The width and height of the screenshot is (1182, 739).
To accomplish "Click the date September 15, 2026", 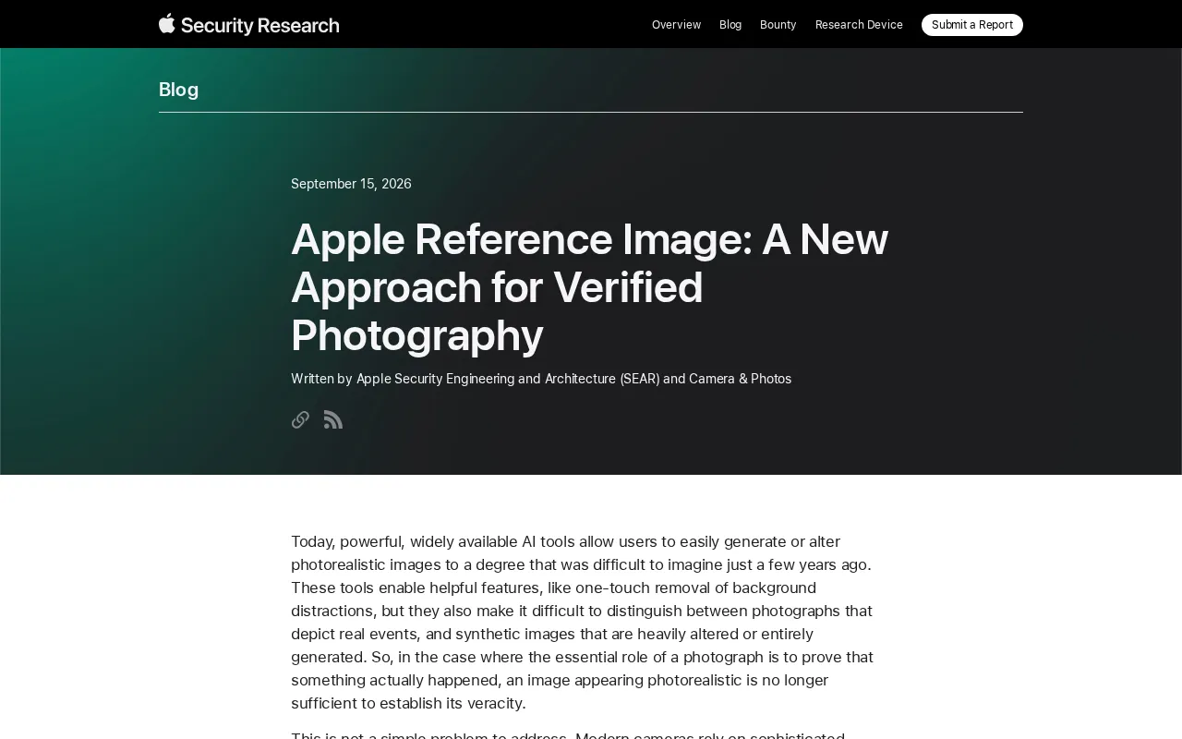I will tap(351, 184).
